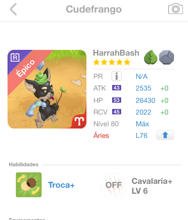Tap the Cavalaria+ LV 6 label
The image size is (188, 220).
click(152, 186)
